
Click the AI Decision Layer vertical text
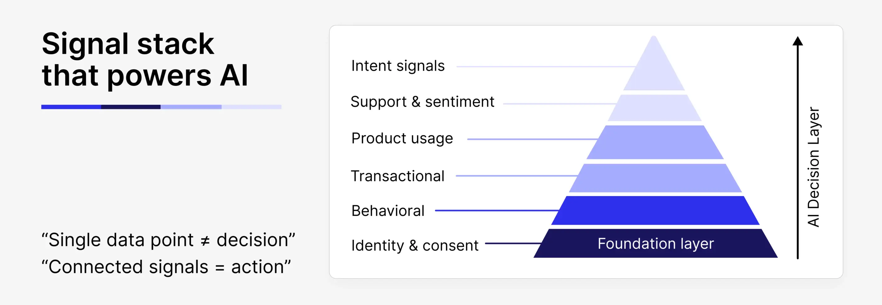coord(814,167)
